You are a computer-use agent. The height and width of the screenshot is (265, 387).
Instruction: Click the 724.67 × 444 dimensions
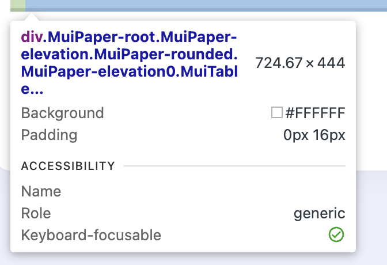(300, 63)
